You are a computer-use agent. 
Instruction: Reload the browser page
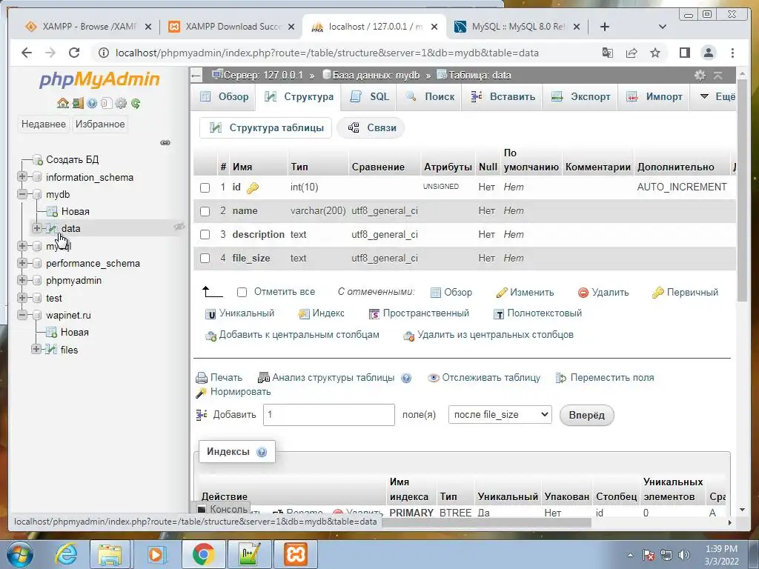(x=73, y=53)
